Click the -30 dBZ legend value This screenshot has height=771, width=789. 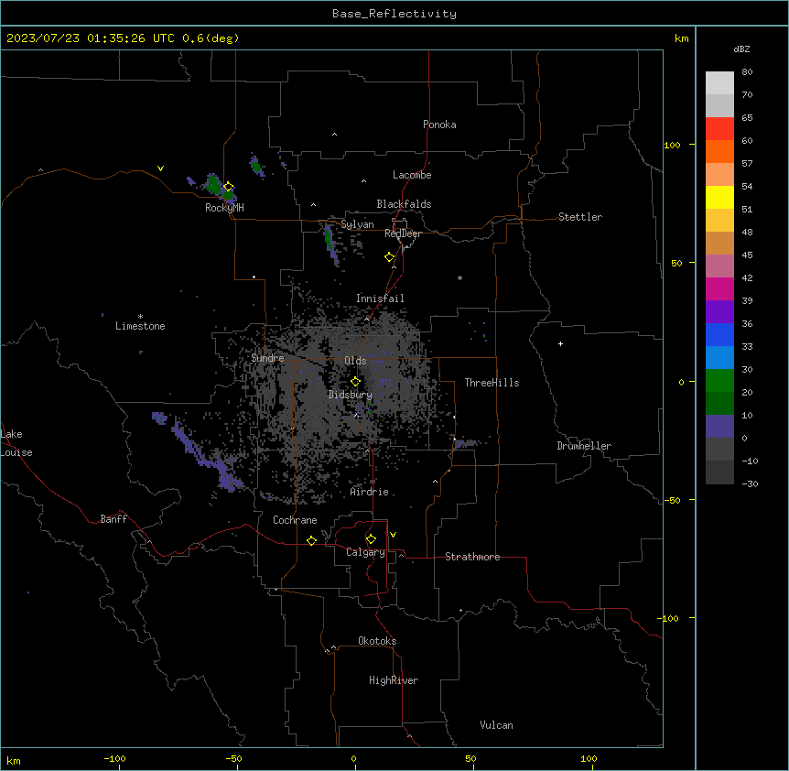pos(750,483)
